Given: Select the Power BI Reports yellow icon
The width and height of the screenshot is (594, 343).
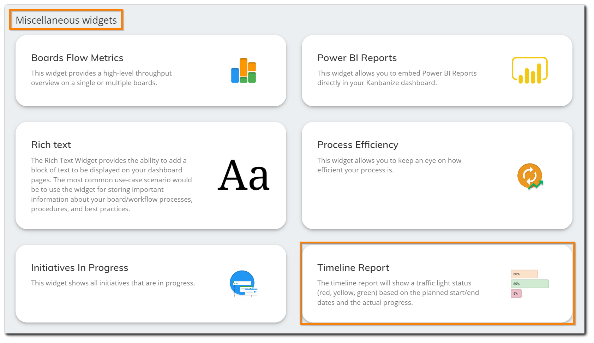Looking at the screenshot, I should click(x=529, y=70).
